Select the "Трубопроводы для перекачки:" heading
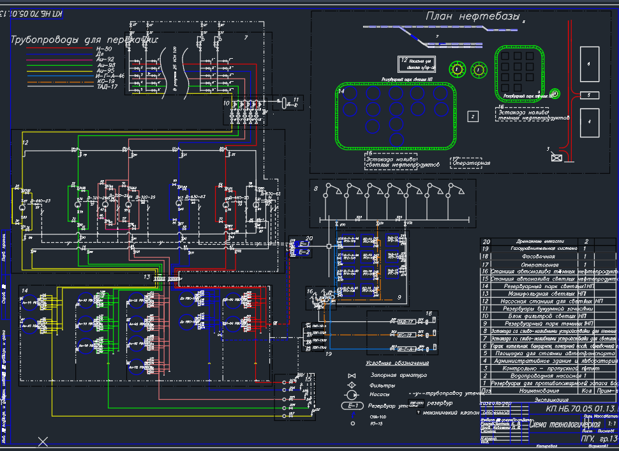The width and height of the screenshot is (619, 451). [x=84, y=40]
